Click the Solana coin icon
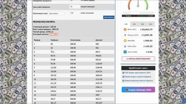186x104 pixels. 125,46
